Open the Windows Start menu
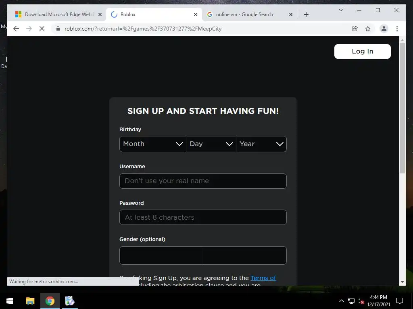413x309 pixels. pyautogui.click(x=10, y=301)
